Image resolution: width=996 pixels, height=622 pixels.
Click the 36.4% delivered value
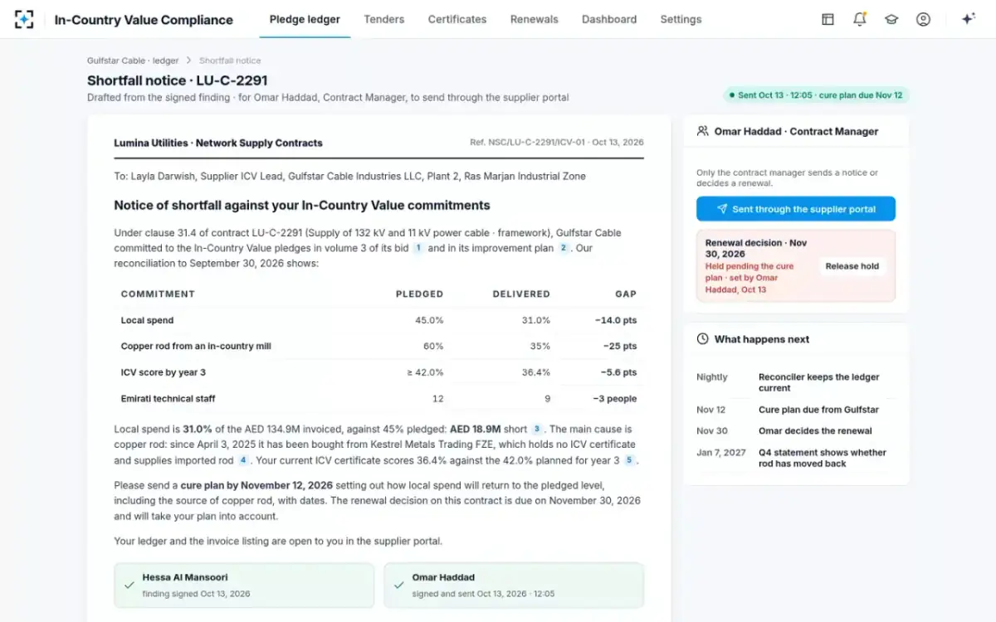pyautogui.click(x=535, y=372)
